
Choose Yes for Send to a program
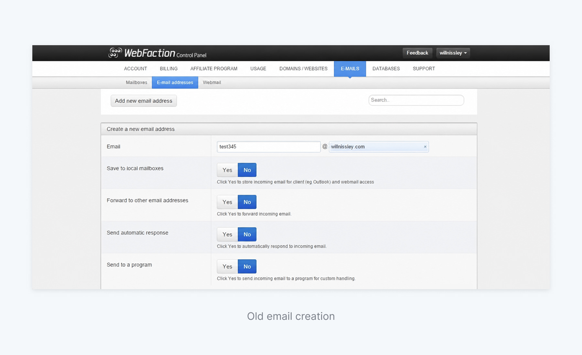[227, 267]
